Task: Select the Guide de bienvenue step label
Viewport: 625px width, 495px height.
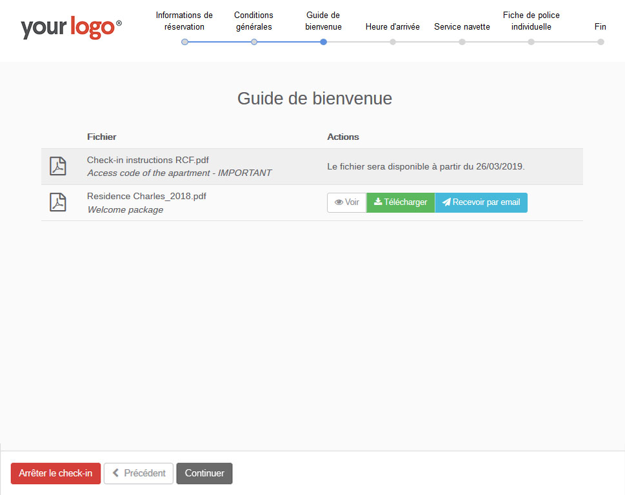Action: [x=323, y=21]
